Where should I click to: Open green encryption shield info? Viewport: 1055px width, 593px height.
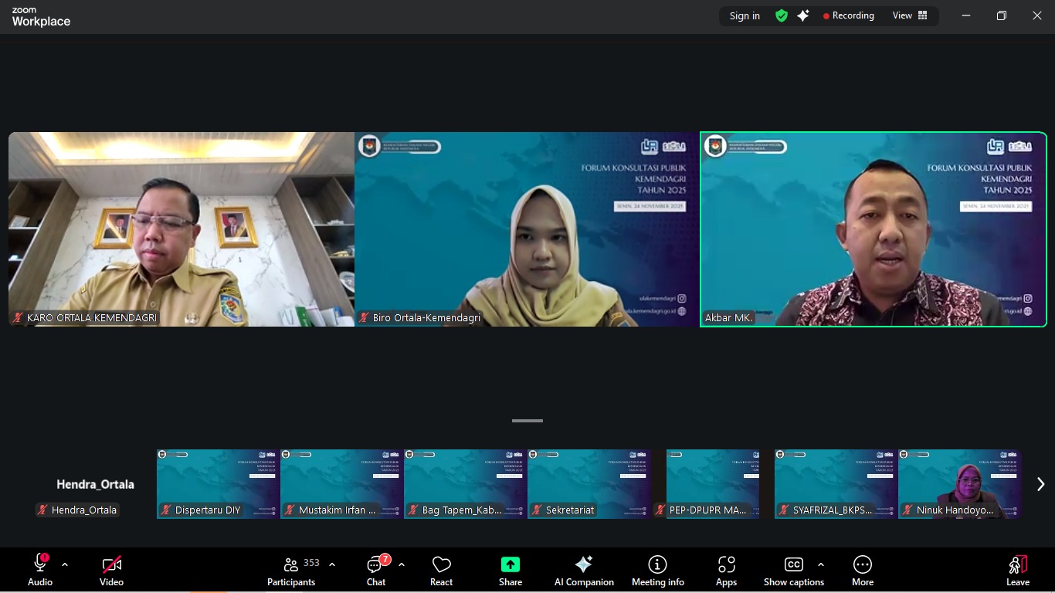(x=782, y=15)
